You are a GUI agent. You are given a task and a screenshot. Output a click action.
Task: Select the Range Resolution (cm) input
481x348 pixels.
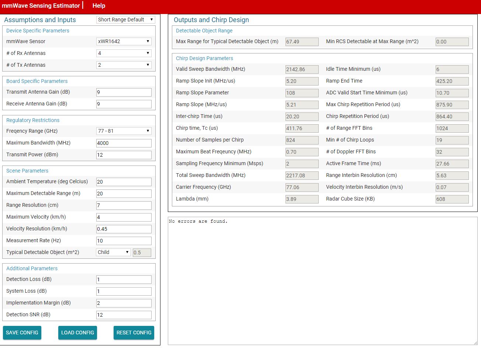coord(124,205)
